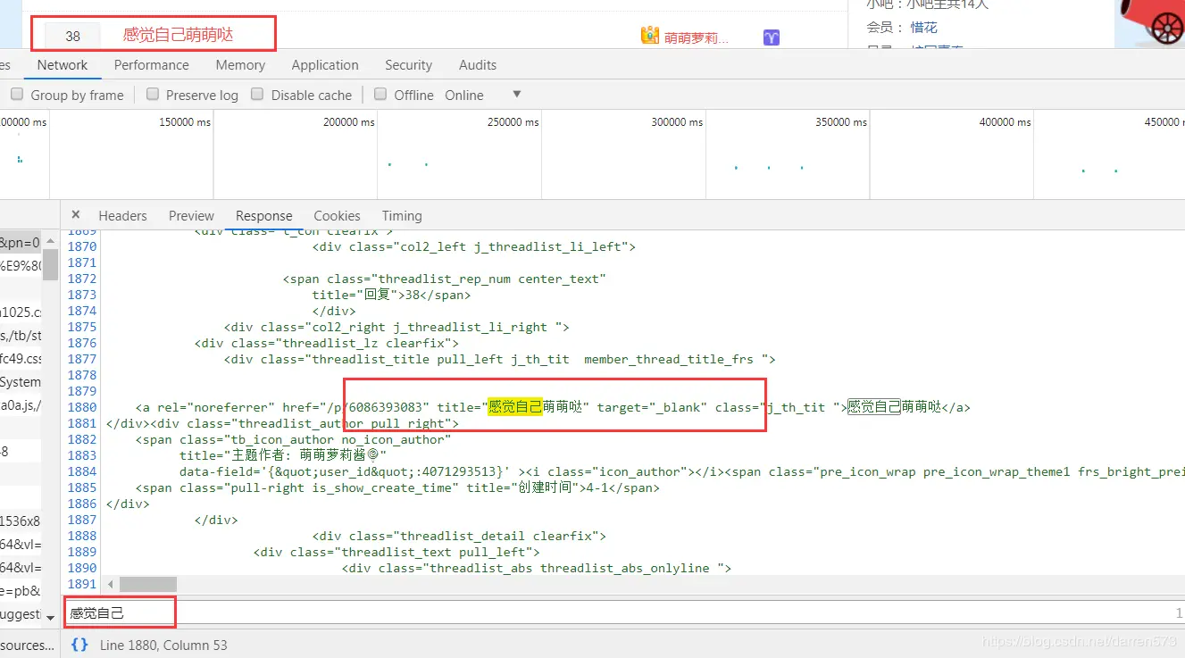Screen dimensions: 1185x658
Task: Select the "System" request row
Action: [x=21, y=382]
